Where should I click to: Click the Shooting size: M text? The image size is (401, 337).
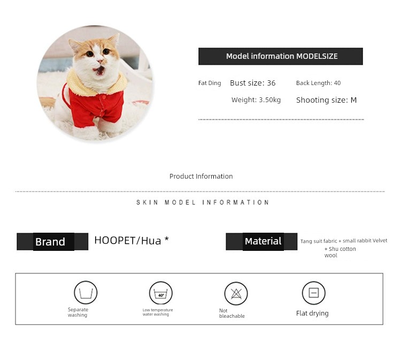tap(326, 100)
